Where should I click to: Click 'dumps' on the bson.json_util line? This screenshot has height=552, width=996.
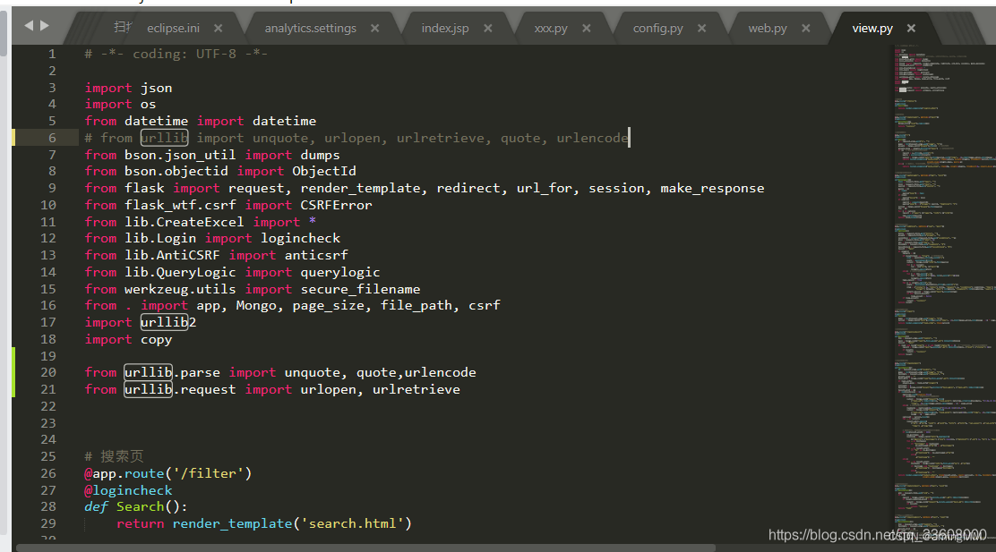click(x=320, y=155)
